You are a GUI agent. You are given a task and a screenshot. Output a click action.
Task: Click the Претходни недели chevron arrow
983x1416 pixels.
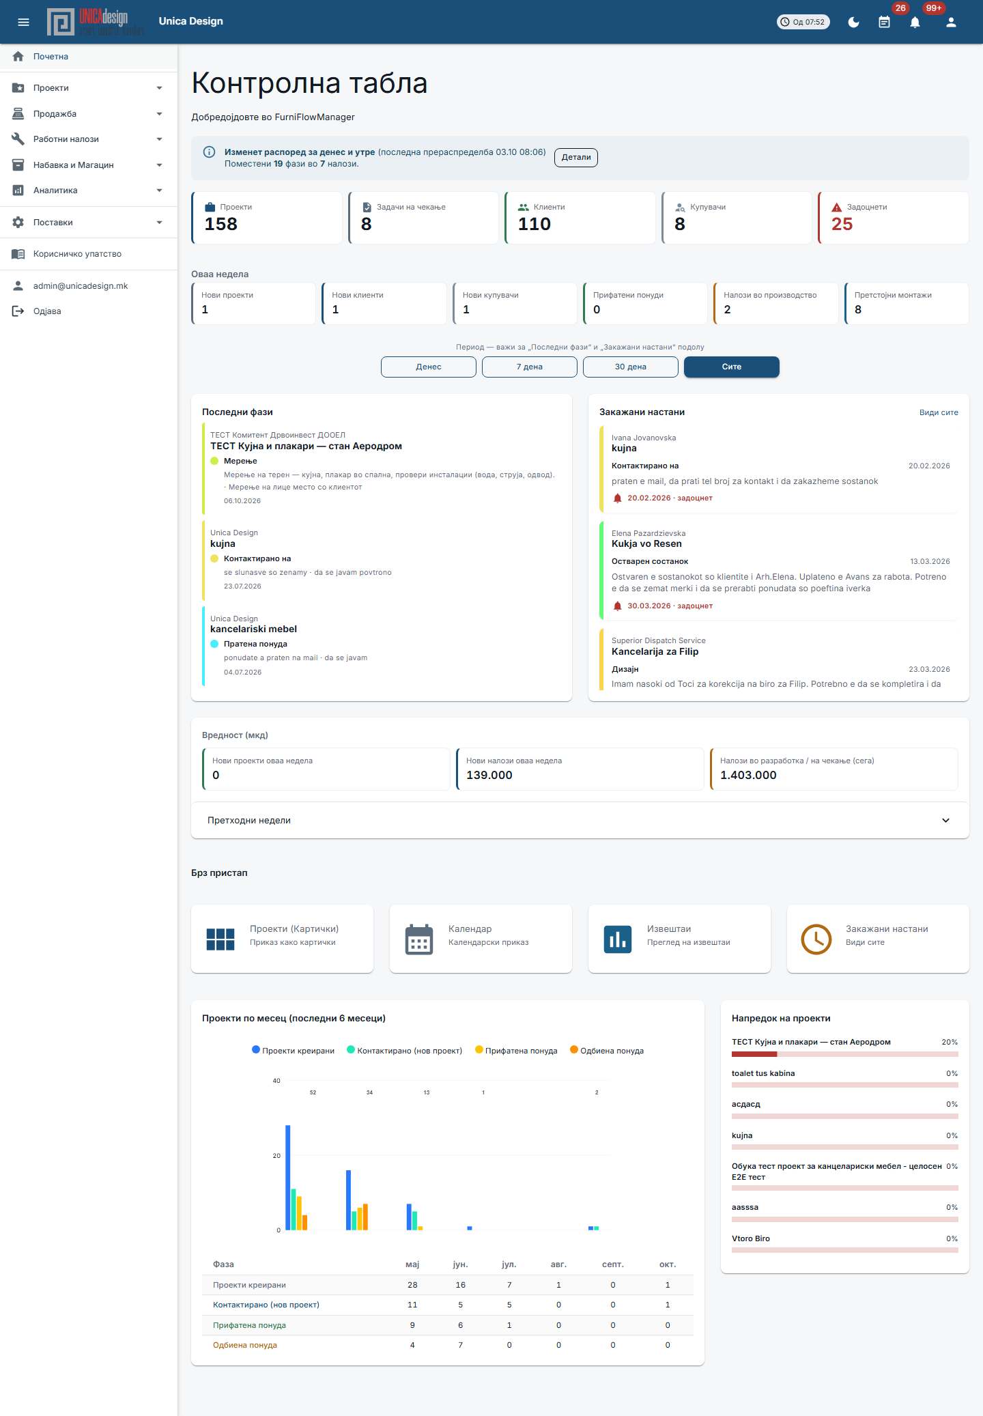click(x=945, y=821)
